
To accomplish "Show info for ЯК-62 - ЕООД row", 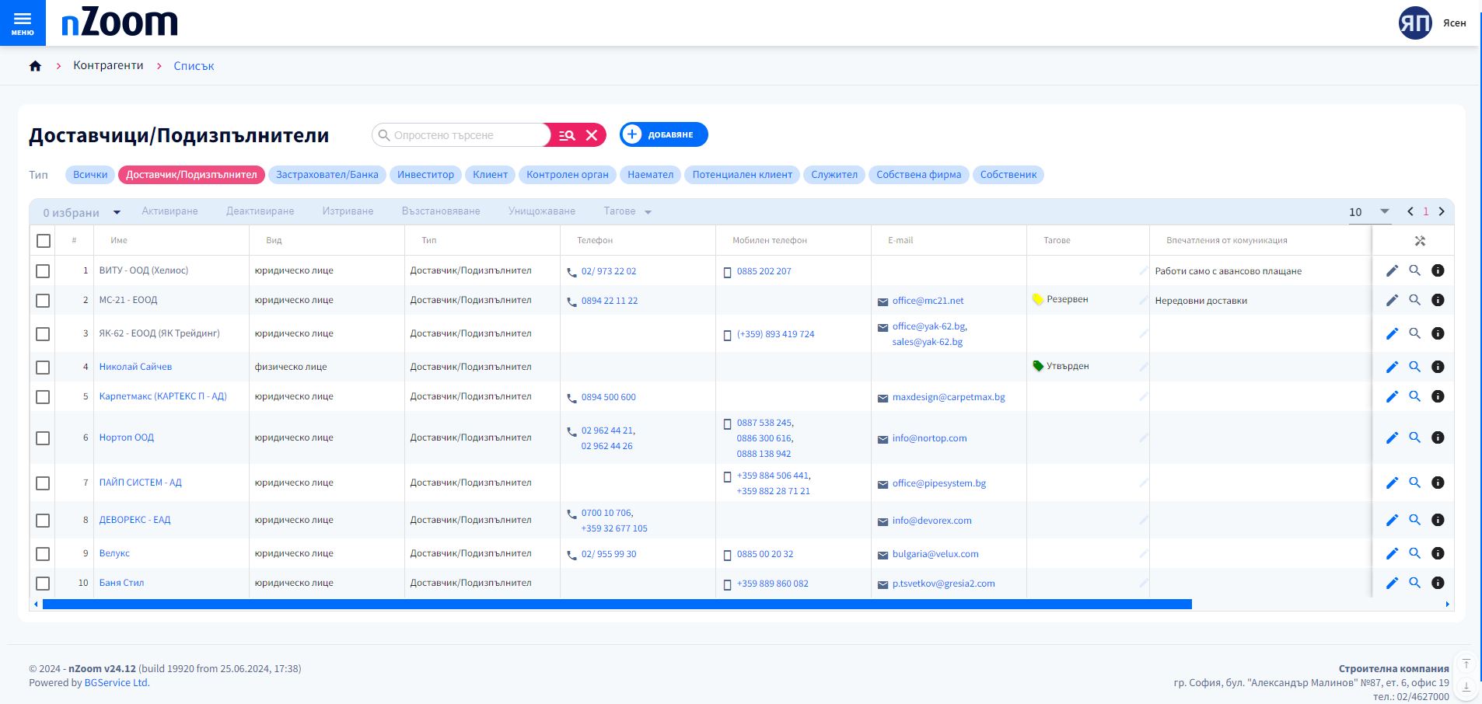I will (x=1438, y=333).
